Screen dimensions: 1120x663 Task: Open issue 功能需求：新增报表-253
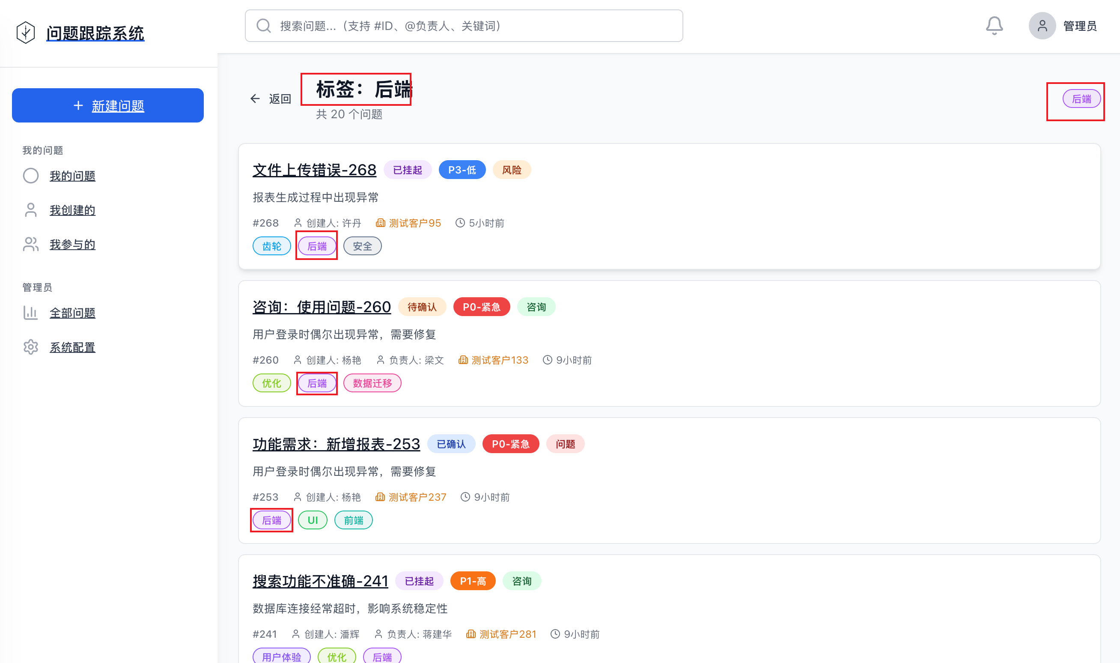[336, 444]
